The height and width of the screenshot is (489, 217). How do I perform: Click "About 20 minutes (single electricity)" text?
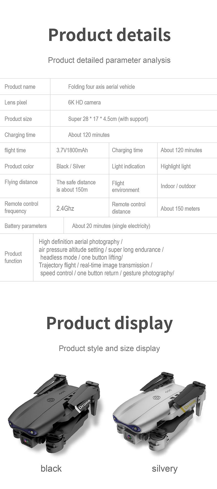pyautogui.click(x=111, y=226)
